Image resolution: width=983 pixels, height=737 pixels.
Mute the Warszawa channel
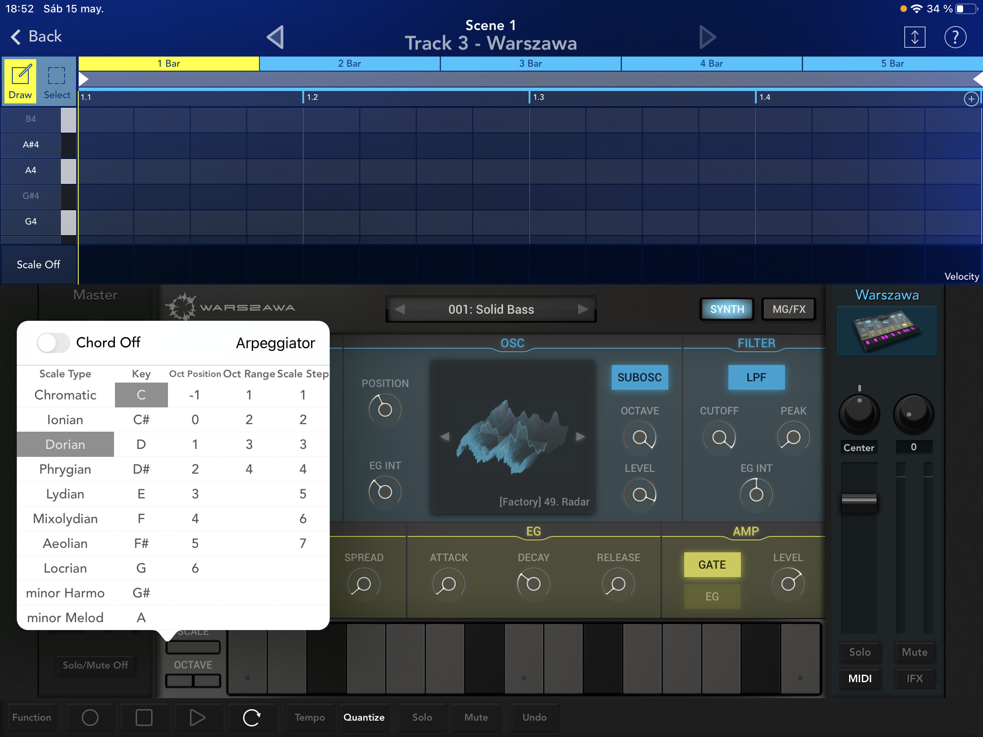[x=914, y=652]
